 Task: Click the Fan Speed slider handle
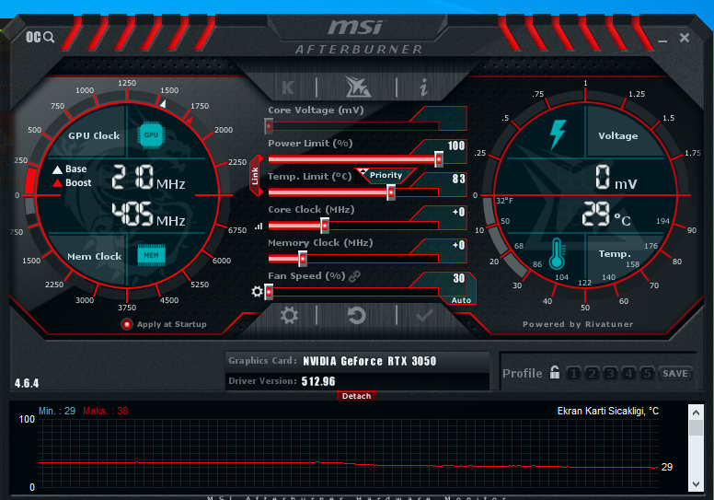(269, 292)
